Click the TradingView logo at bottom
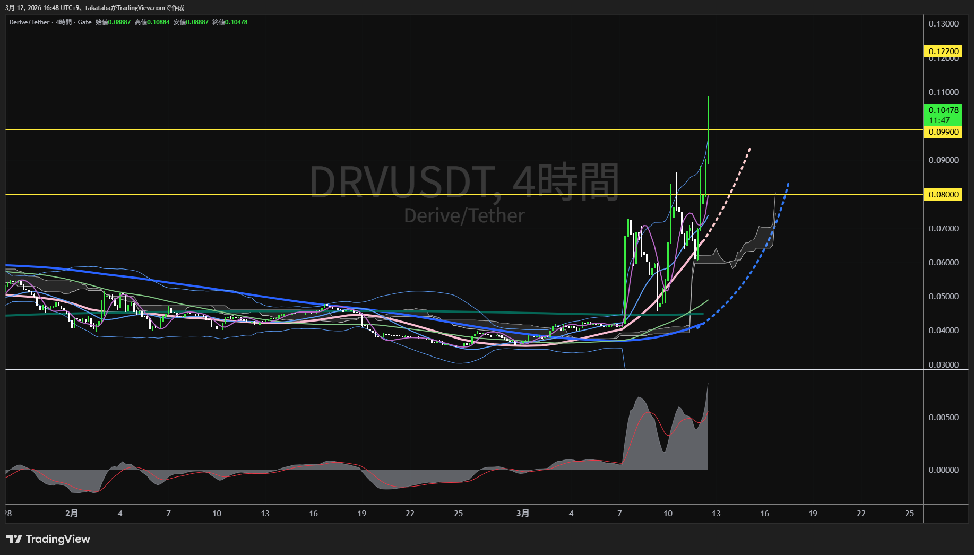The height and width of the screenshot is (555, 974). click(48, 539)
